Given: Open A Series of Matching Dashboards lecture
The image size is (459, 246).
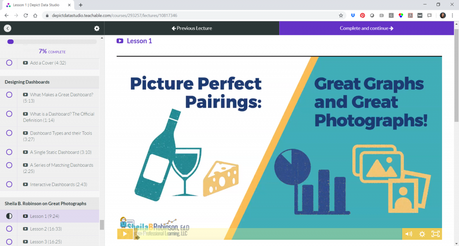Looking at the screenshot, I should [x=58, y=168].
